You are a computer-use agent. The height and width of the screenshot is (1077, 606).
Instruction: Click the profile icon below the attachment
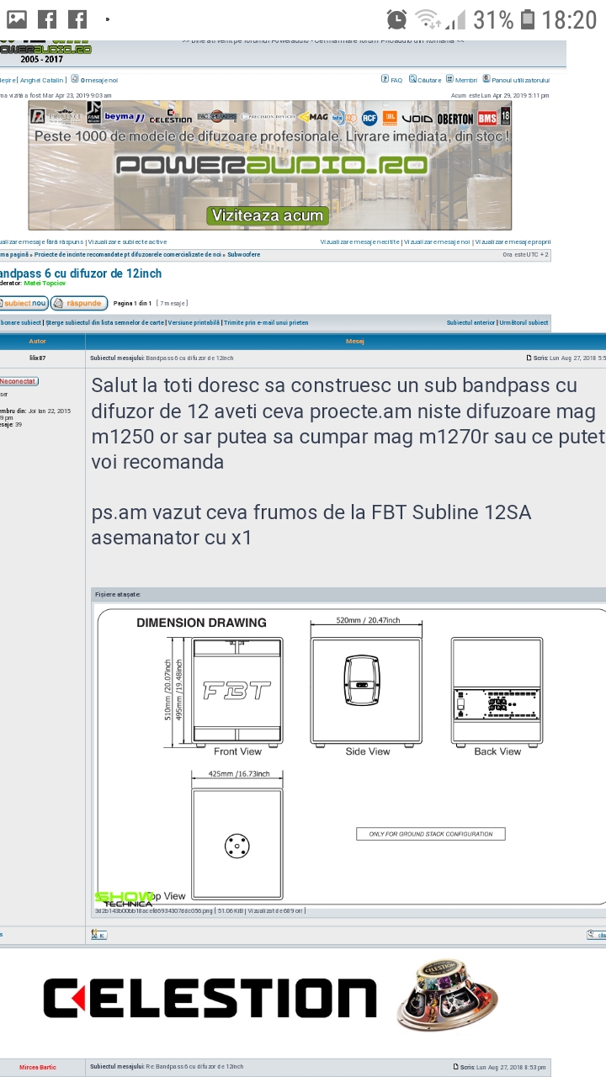[x=98, y=935]
